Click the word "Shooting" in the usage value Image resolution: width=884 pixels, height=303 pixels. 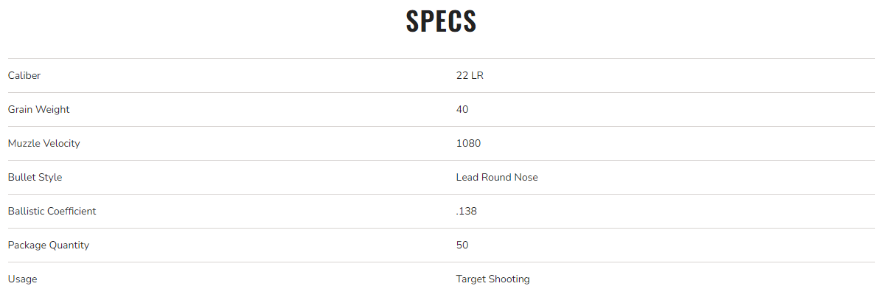point(510,279)
